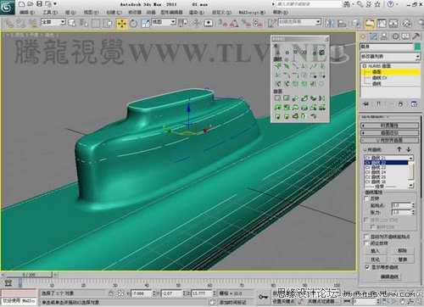Choose Rectangular Selection Region tool
Image resolution: width=424 pixels, height=307 pixels.
(96, 23)
